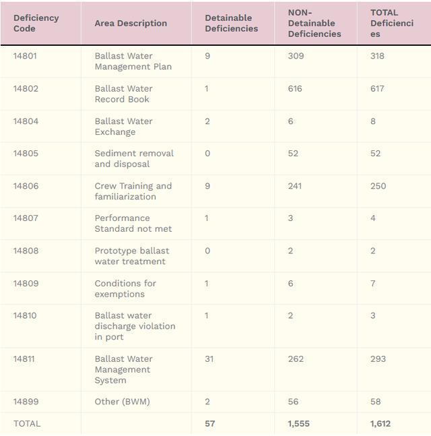Click Sediment removal and disposal text
This screenshot has width=431, height=436.
coord(133,158)
